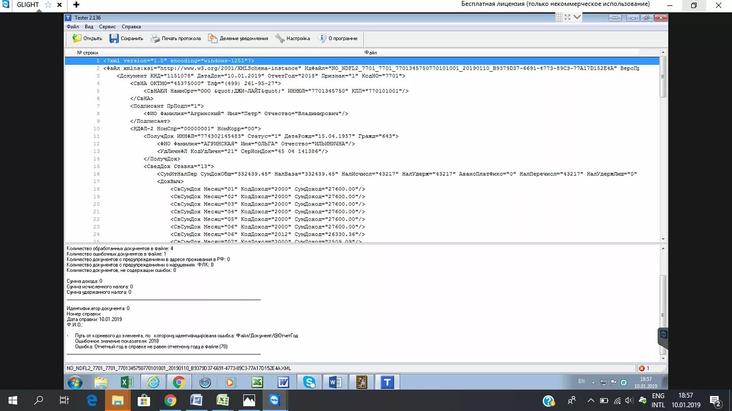Open local taskbar search magnifier
732x411 pixels.
coord(39,400)
